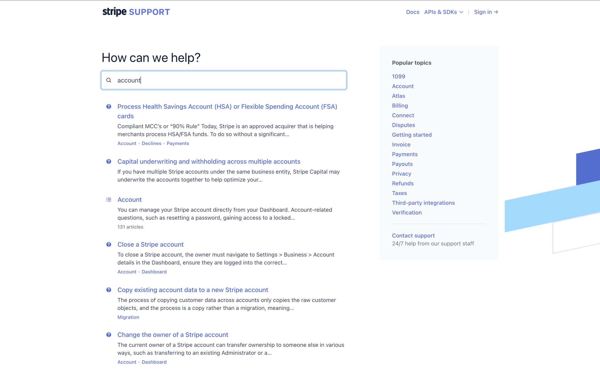Image resolution: width=600 pixels, height=375 pixels.
Task: Click Dashboard tag under Change the owner result
Action: [154, 362]
